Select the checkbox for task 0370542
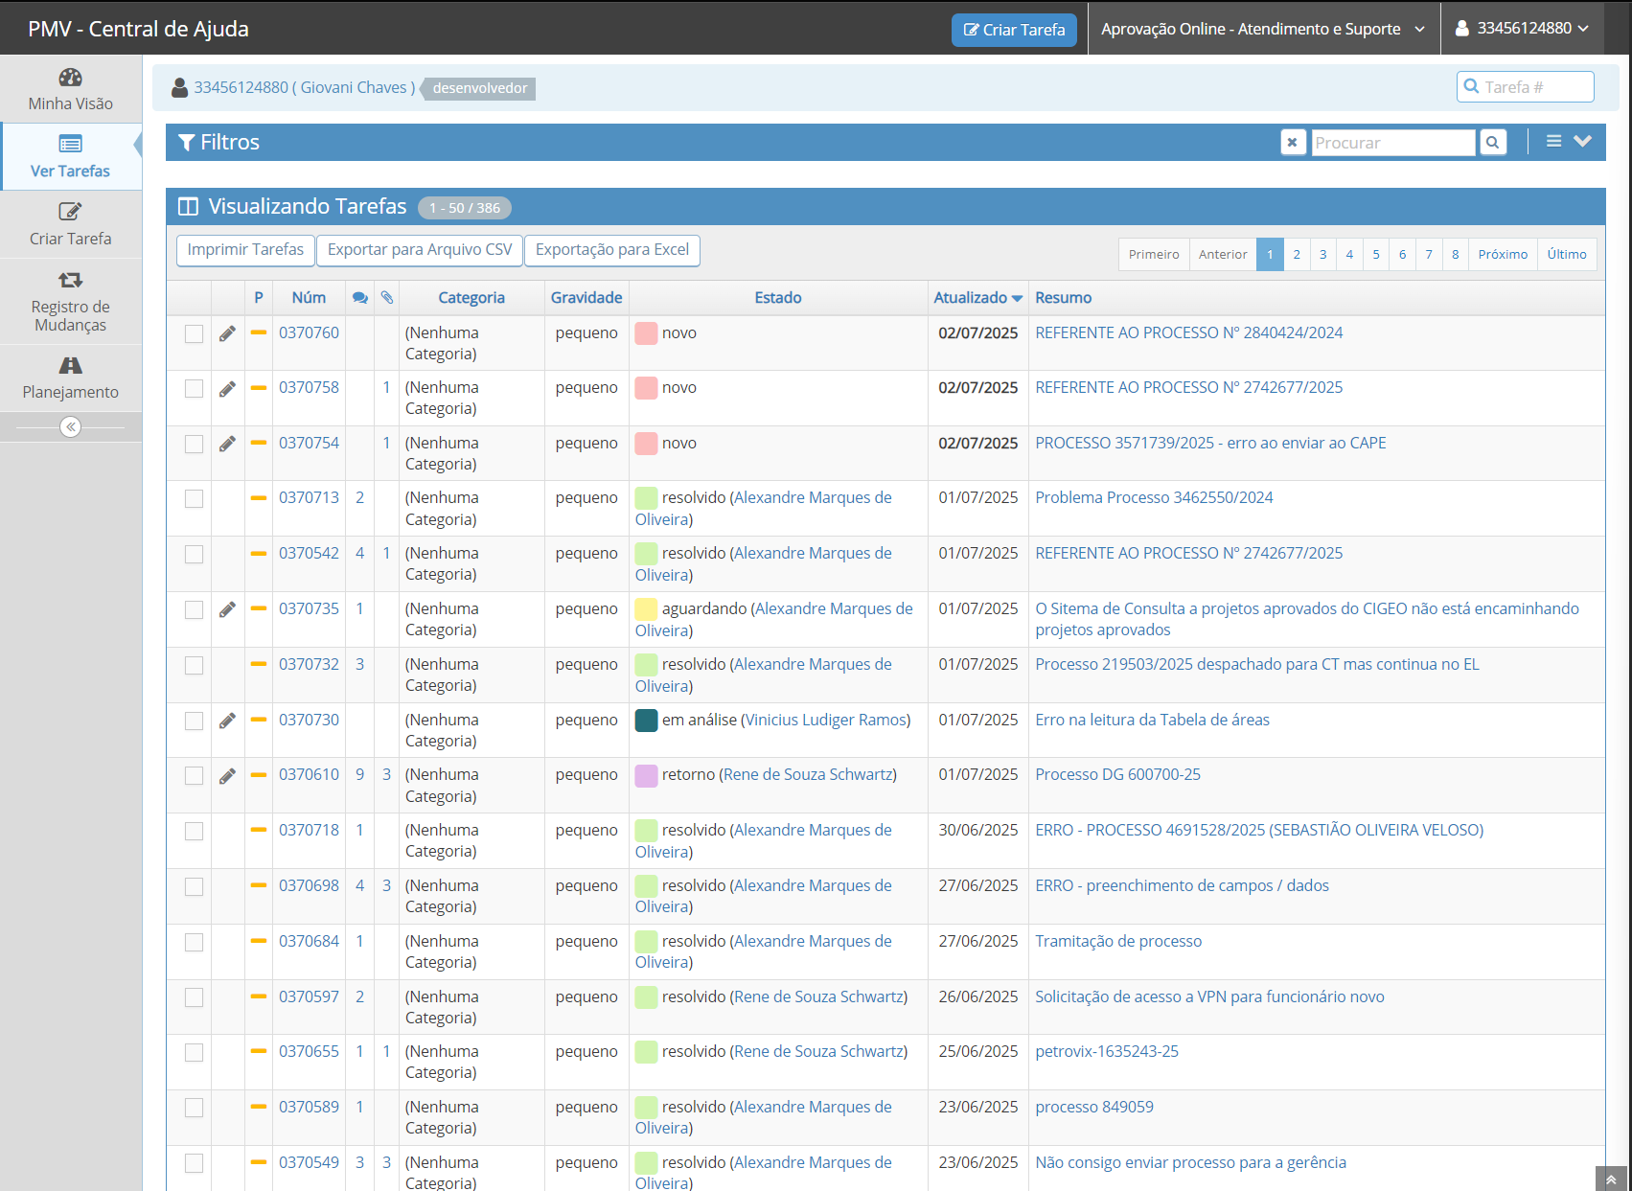Image resolution: width=1632 pixels, height=1191 pixels. click(x=194, y=554)
